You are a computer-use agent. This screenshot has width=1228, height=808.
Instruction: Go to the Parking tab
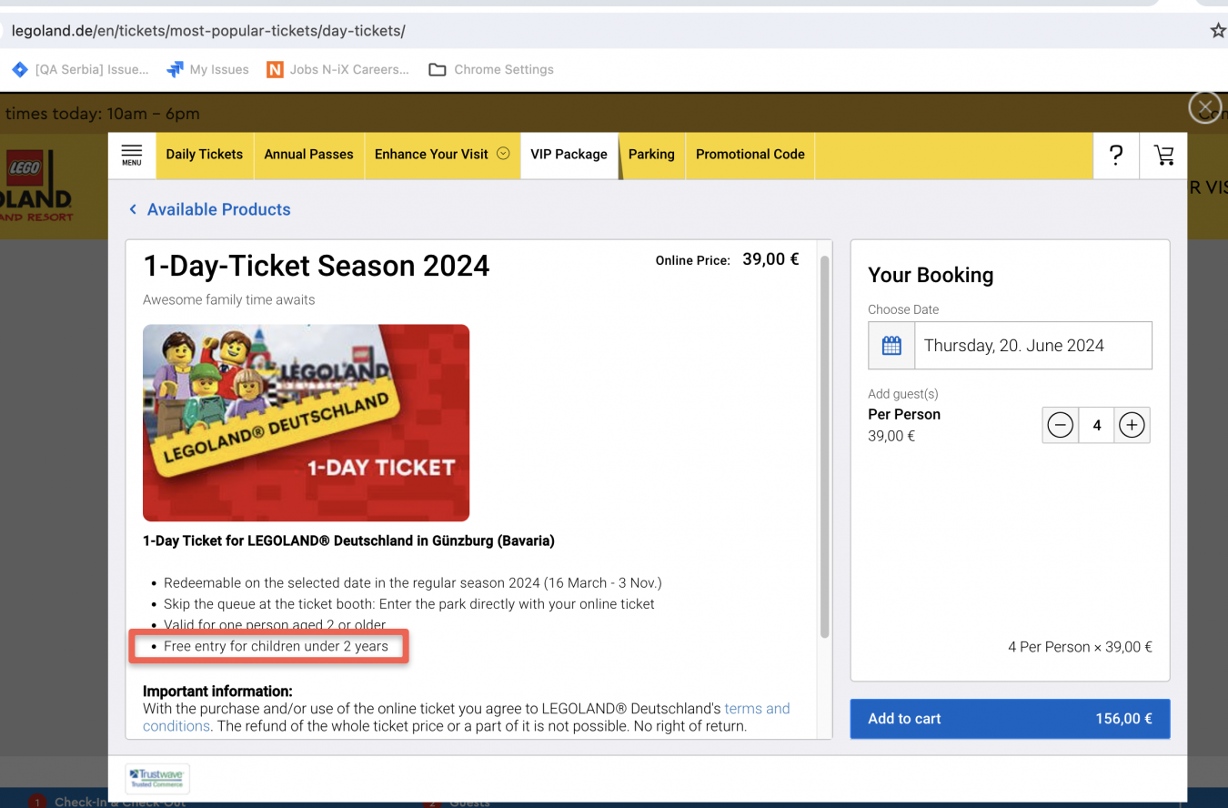[x=651, y=155]
